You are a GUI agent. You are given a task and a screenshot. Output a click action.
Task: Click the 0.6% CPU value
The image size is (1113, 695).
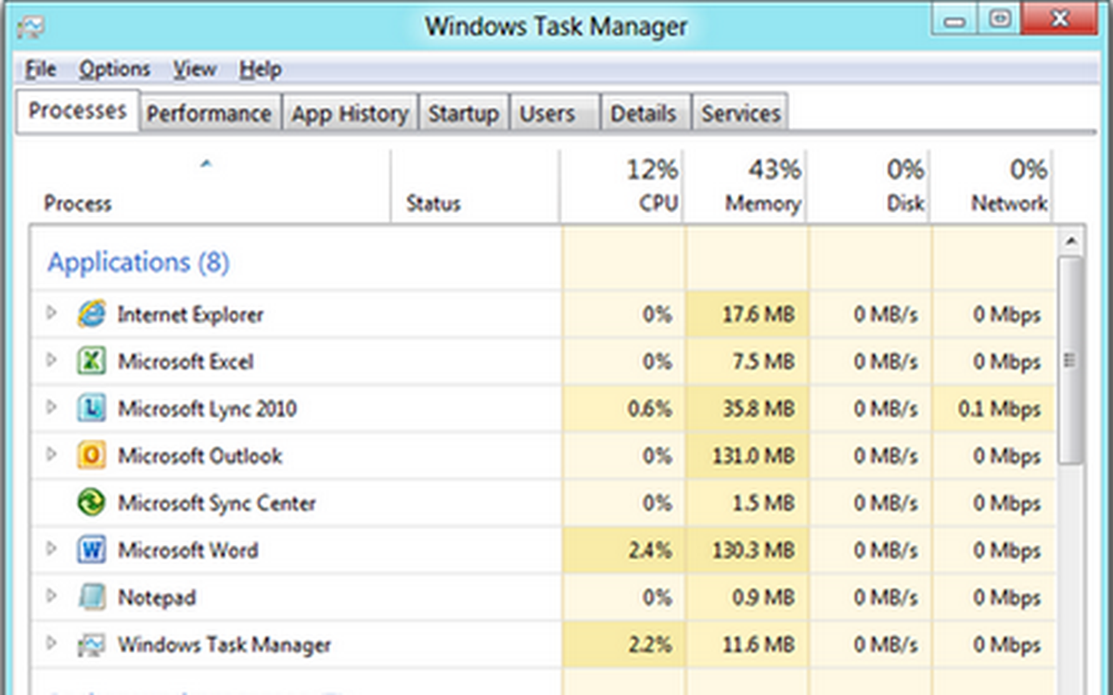[648, 409]
